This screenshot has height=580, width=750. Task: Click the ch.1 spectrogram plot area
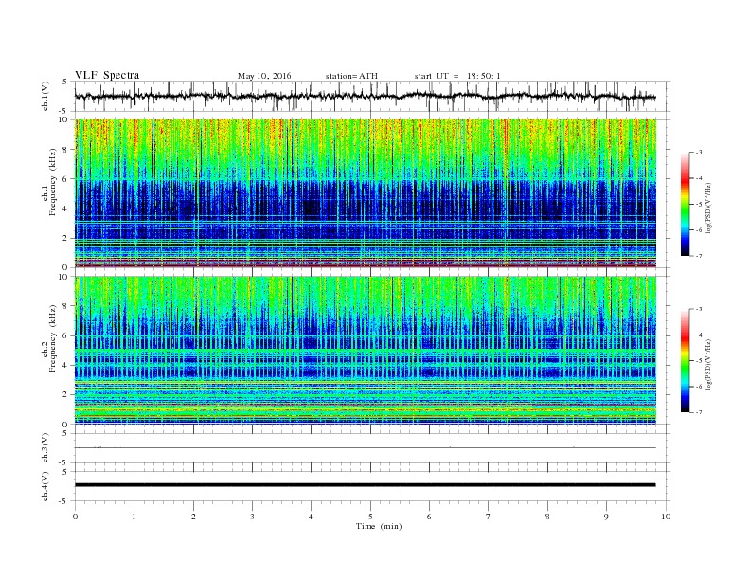(366, 193)
